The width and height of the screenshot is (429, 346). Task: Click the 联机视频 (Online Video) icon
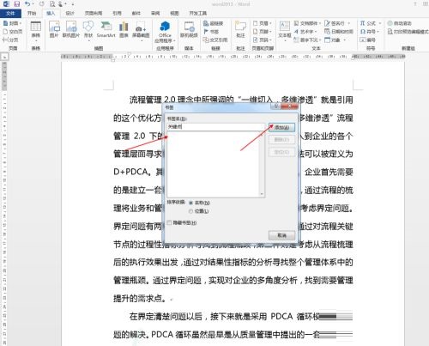coord(189,29)
